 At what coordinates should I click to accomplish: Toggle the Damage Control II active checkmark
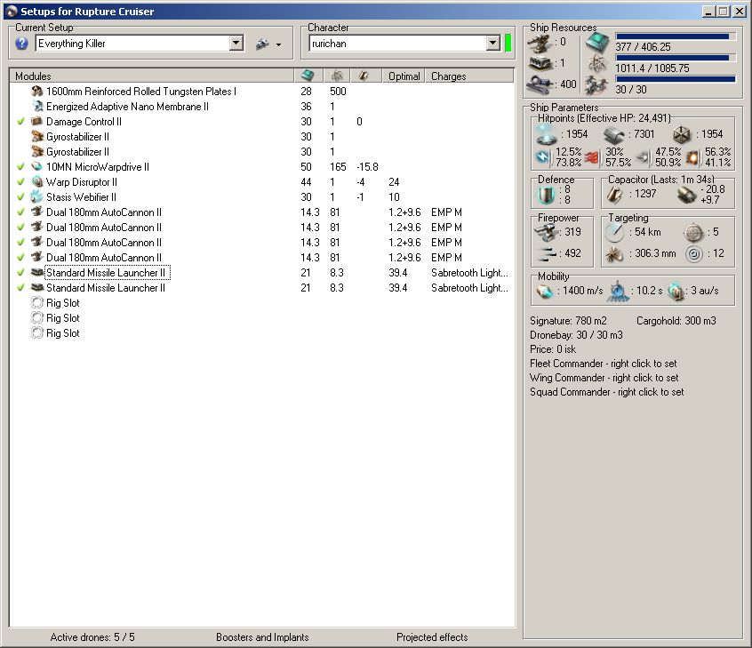coord(20,122)
